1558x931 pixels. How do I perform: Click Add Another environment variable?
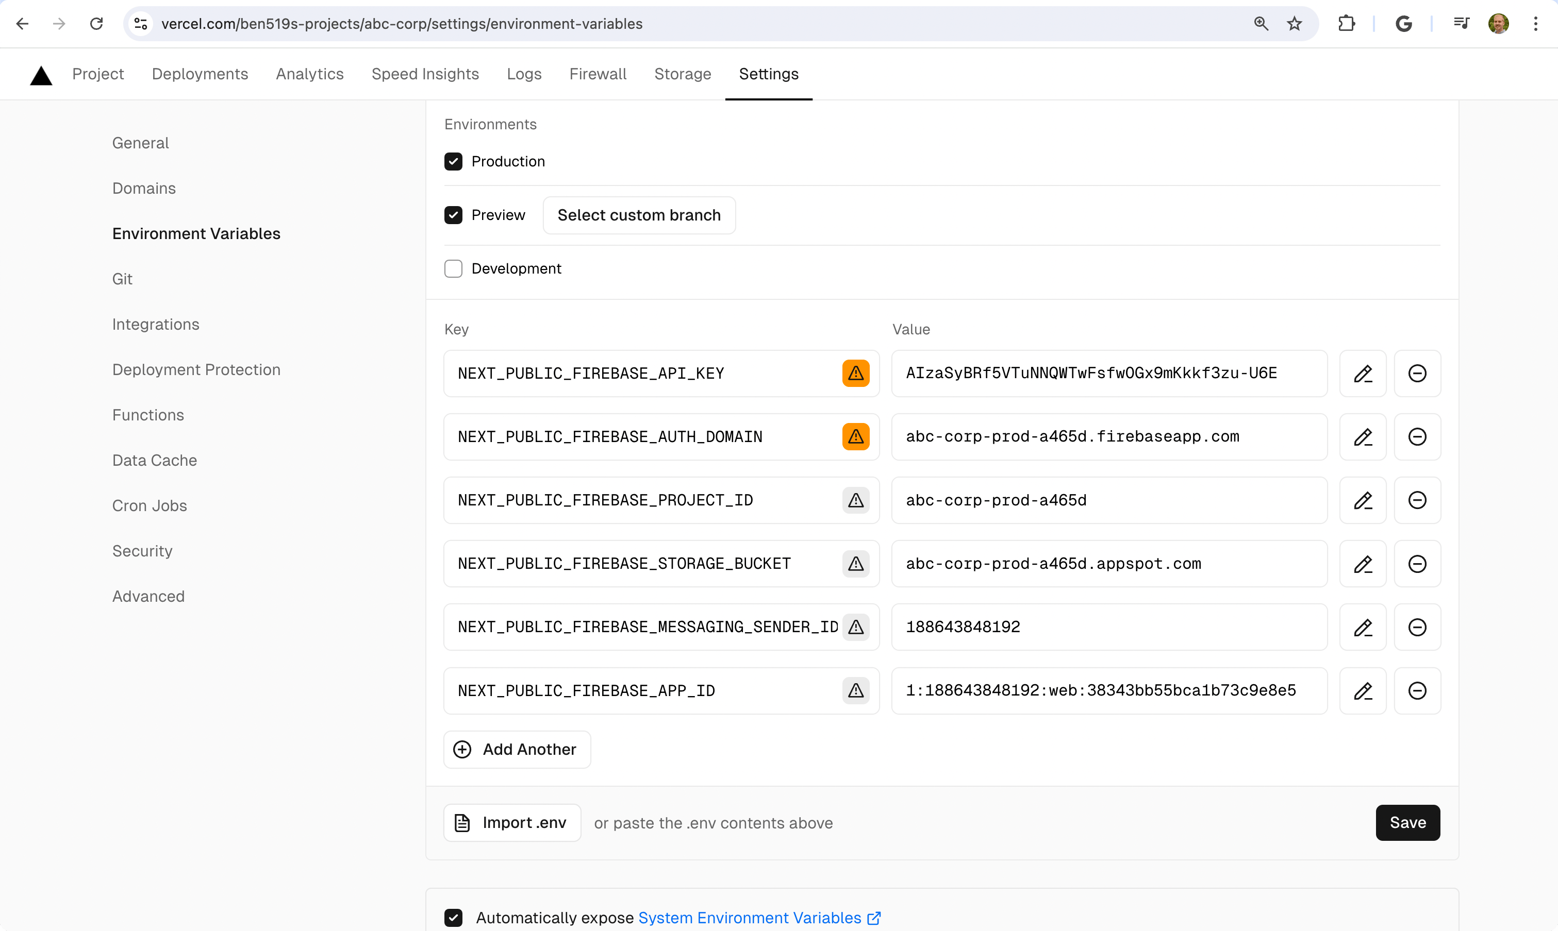pyautogui.click(x=516, y=749)
